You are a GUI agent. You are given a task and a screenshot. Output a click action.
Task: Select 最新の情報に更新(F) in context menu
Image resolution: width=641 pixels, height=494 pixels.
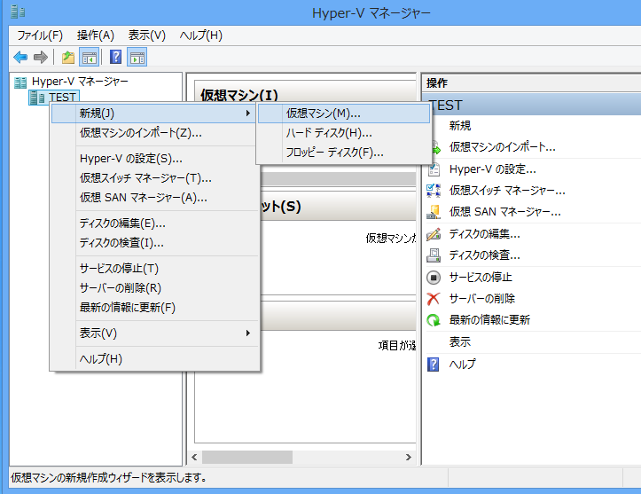click(x=154, y=308)
